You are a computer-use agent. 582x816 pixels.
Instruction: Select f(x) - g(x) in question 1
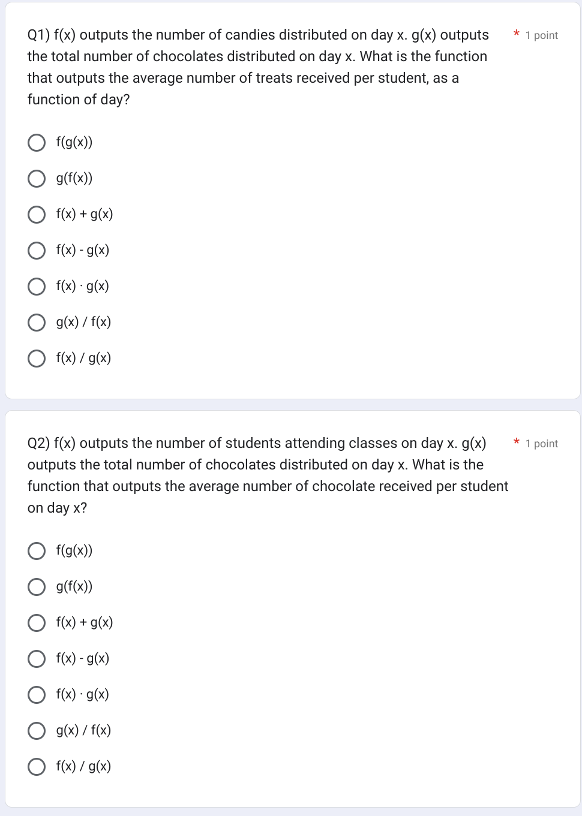[37, 250]
